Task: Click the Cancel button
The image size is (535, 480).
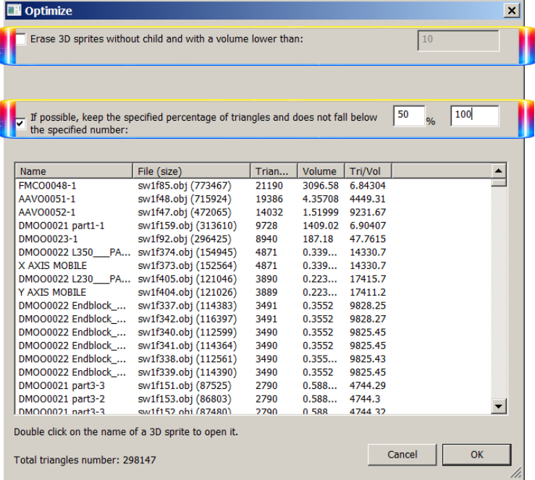Action: [x=403, y=455]
